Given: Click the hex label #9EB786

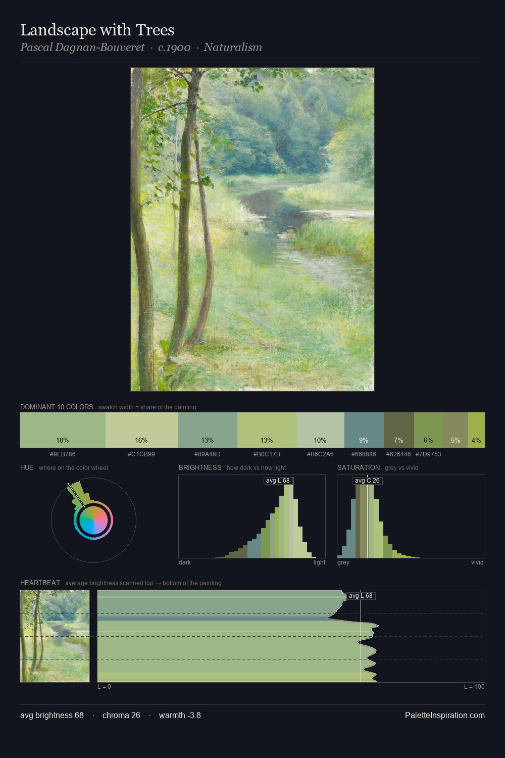Looking at the screenshot, I should click(63, 454).
